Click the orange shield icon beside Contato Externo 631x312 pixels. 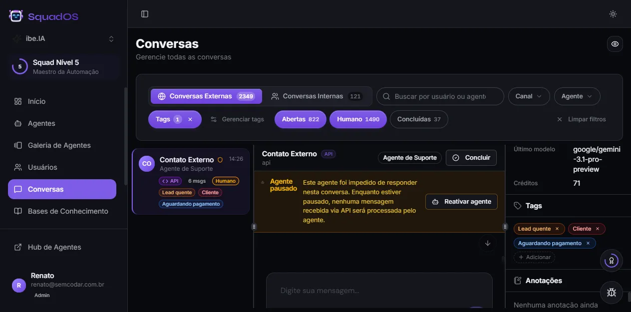pos(220,160)
